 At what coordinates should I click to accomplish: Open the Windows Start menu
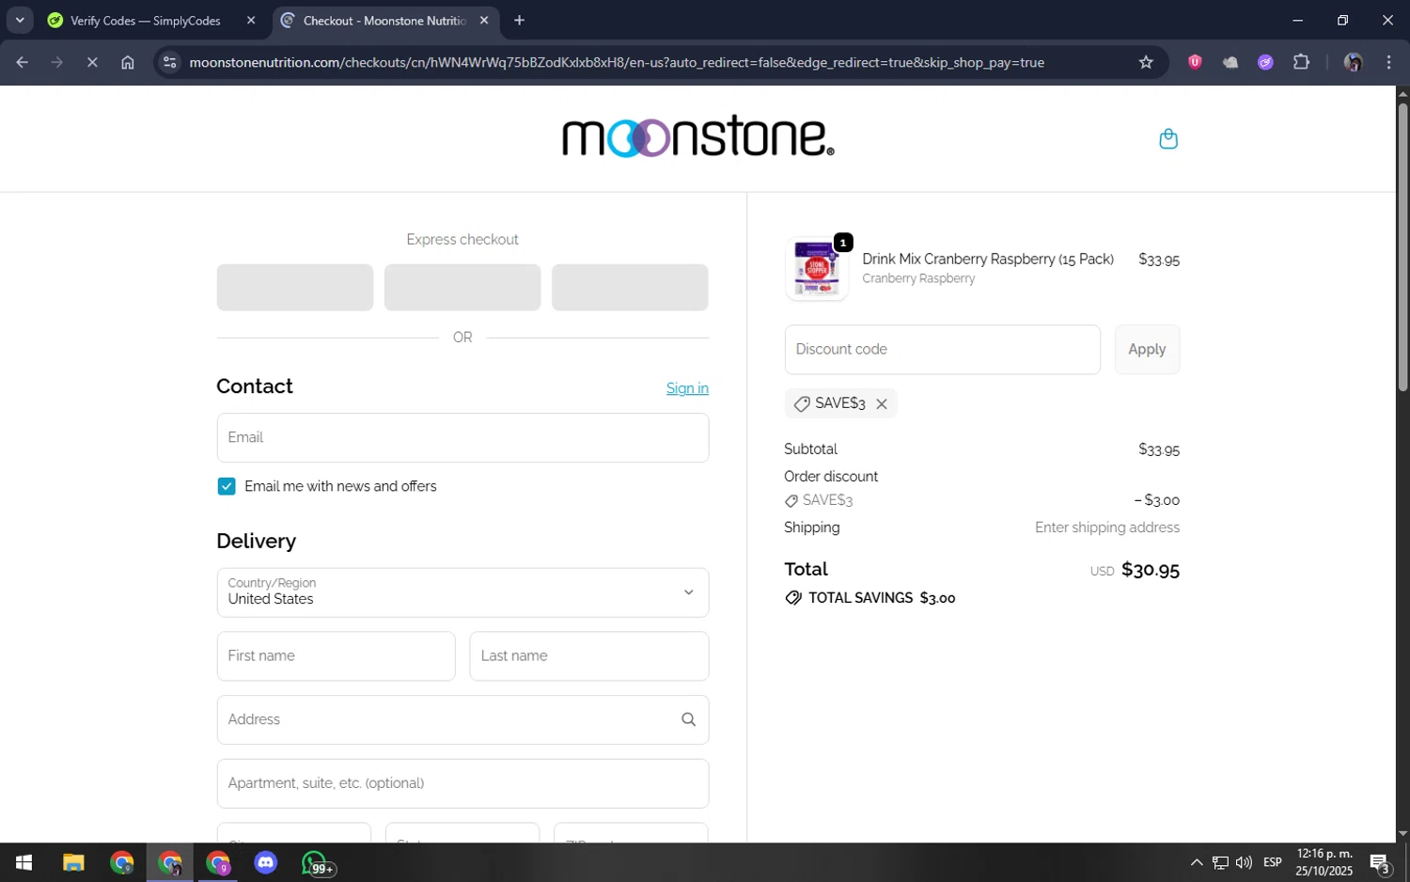[24, 863]
